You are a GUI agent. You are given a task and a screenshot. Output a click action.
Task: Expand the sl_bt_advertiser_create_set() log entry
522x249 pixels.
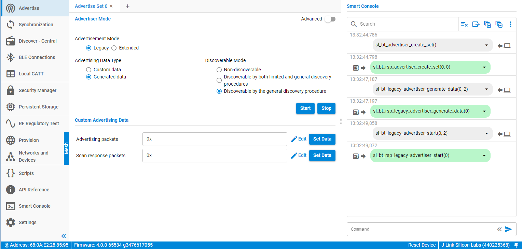point(486,45)
